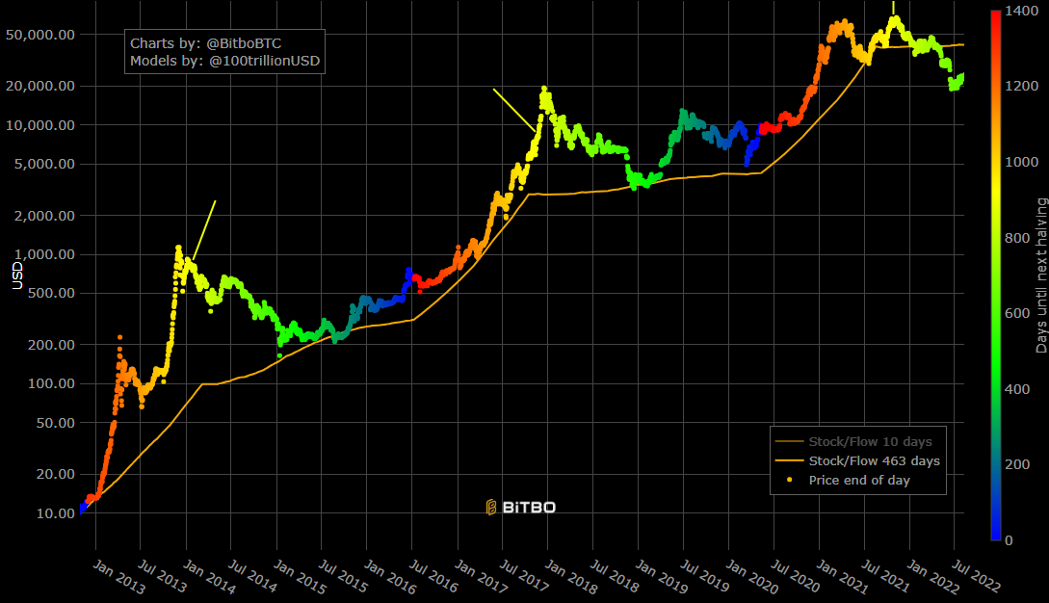Screen dimensions: 1049x603
Task: Click the 400 colorbar tick label
Action: [1017, 389]
